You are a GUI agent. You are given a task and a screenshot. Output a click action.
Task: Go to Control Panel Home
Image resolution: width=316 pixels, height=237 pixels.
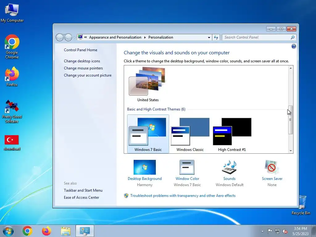[81, 50]
